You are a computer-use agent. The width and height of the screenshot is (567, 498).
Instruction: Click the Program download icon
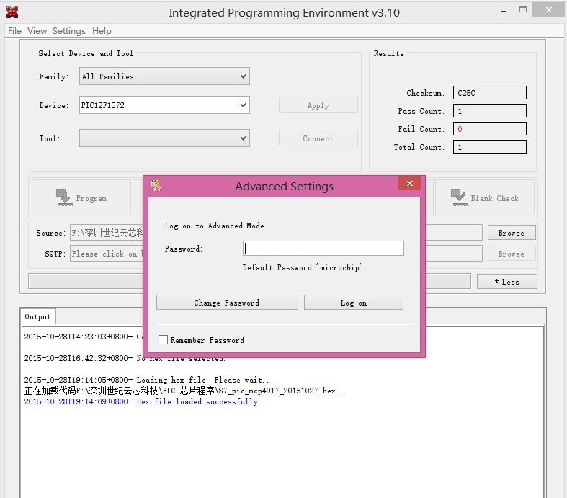pyautogui.click(x=64, y=197)
